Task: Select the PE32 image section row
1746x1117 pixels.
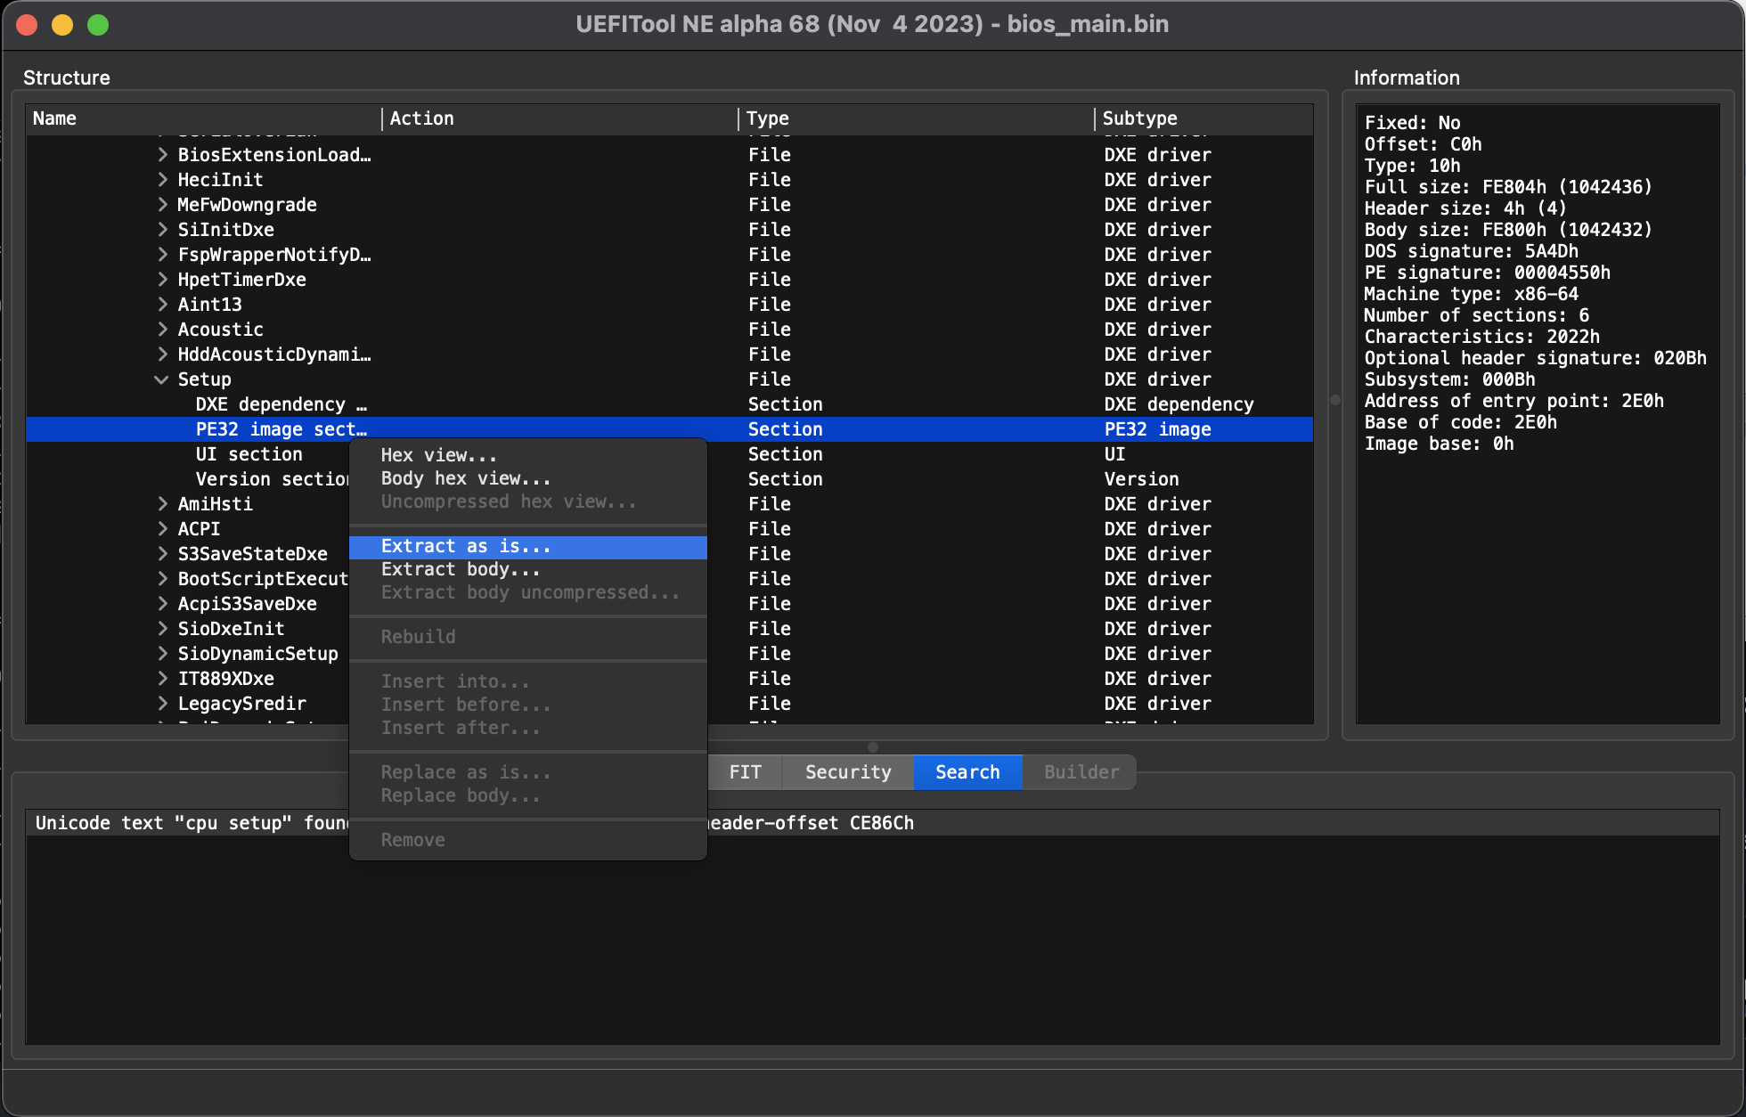Action: pos(670,429)
